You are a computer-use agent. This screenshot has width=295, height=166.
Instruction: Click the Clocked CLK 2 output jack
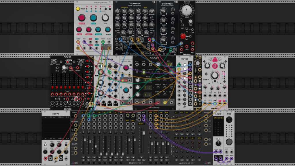tap(165, 103)
